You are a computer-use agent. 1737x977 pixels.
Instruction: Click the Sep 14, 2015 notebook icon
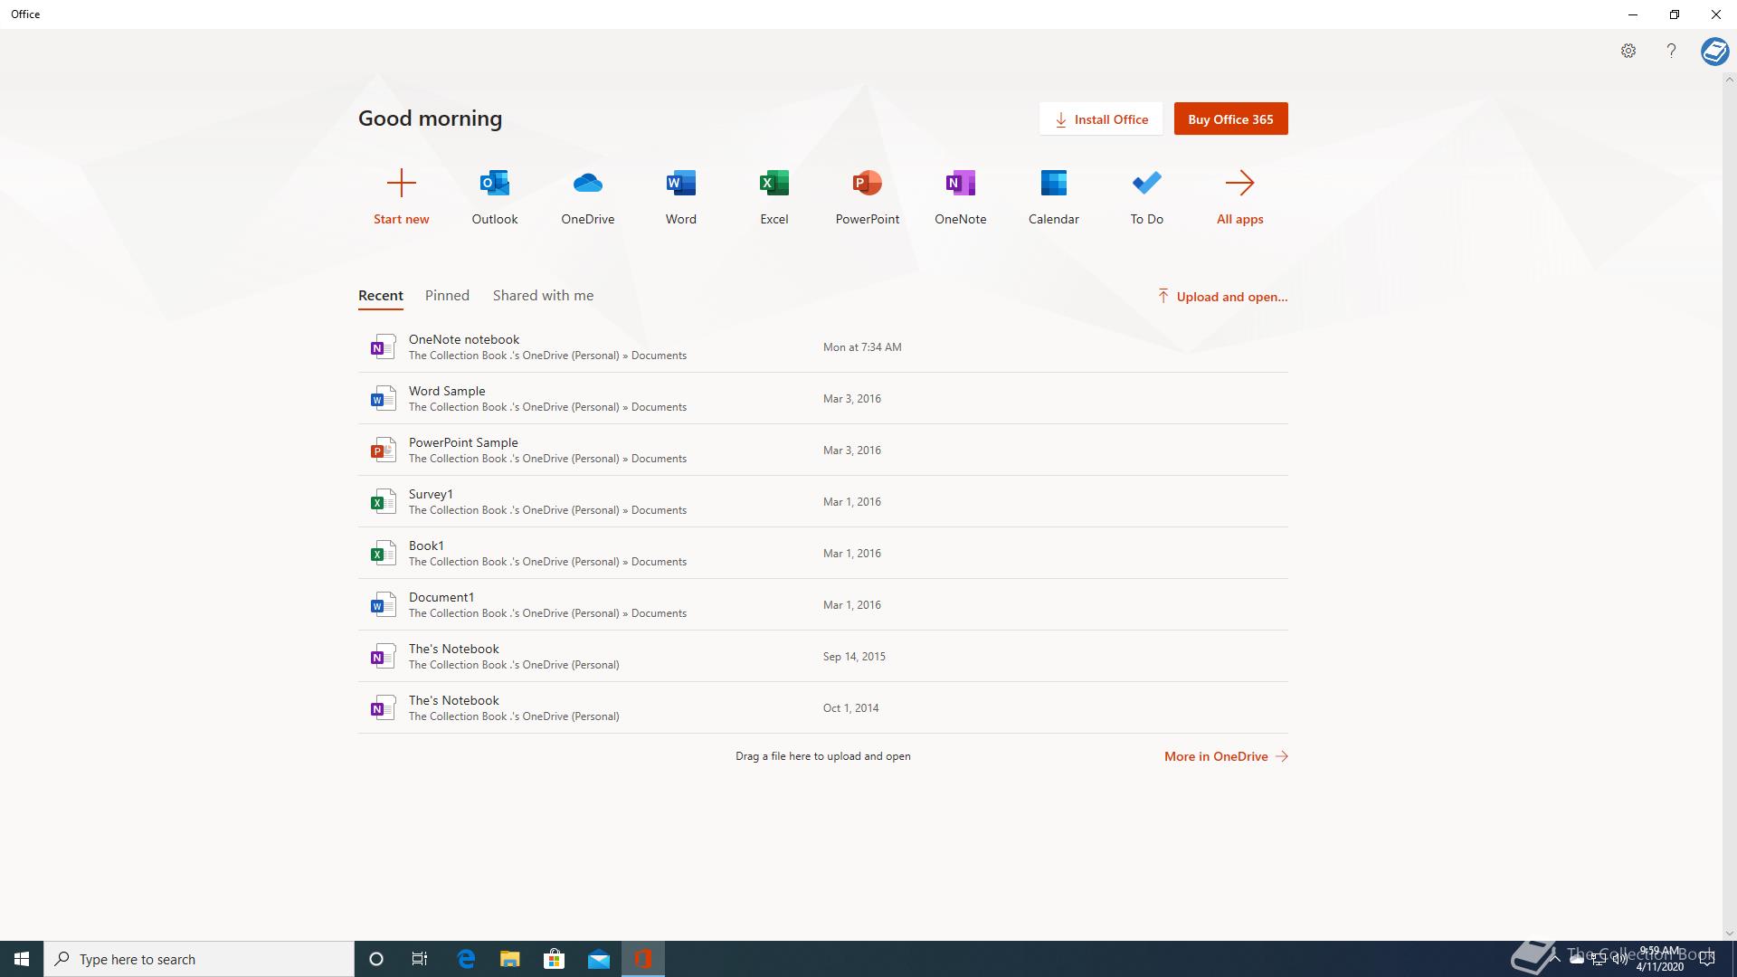383,657
